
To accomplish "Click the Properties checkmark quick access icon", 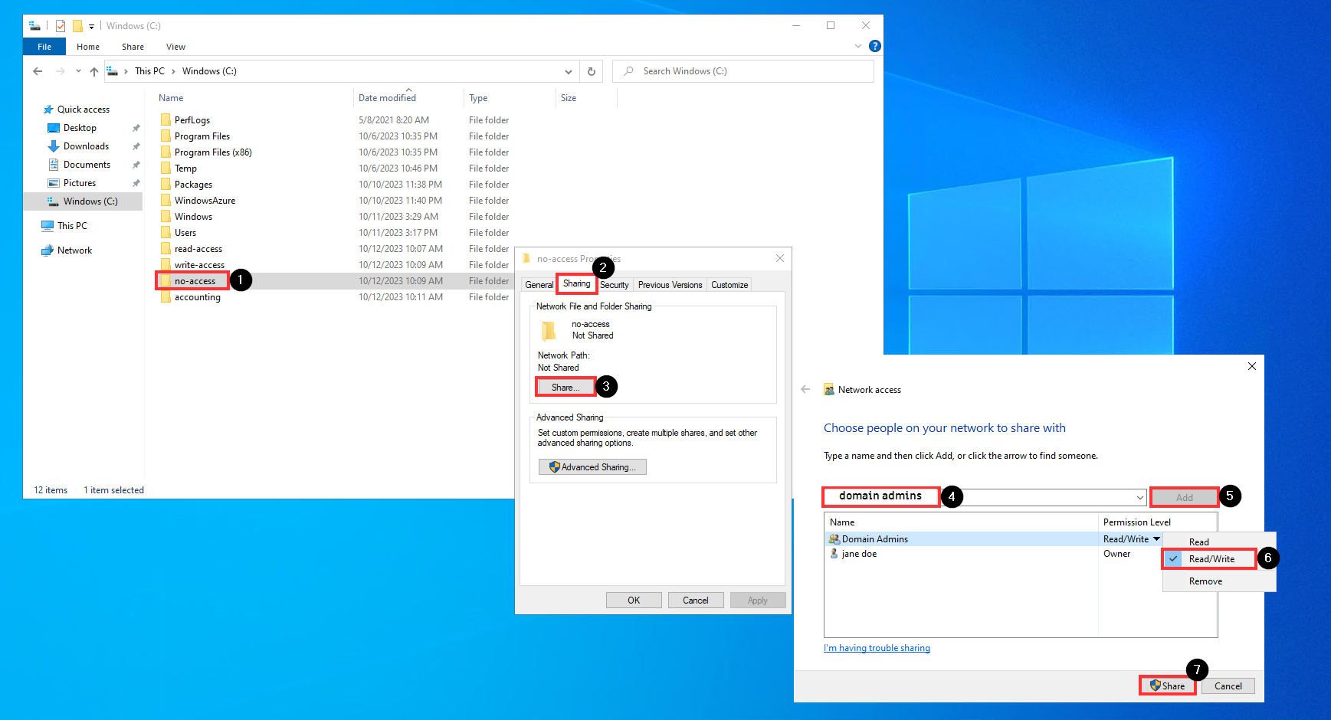I will (61, 26).
